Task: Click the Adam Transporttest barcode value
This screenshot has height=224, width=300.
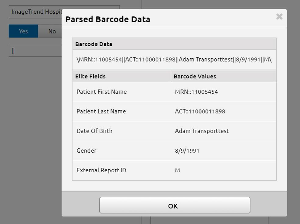Action: click(x=202, y=131)
